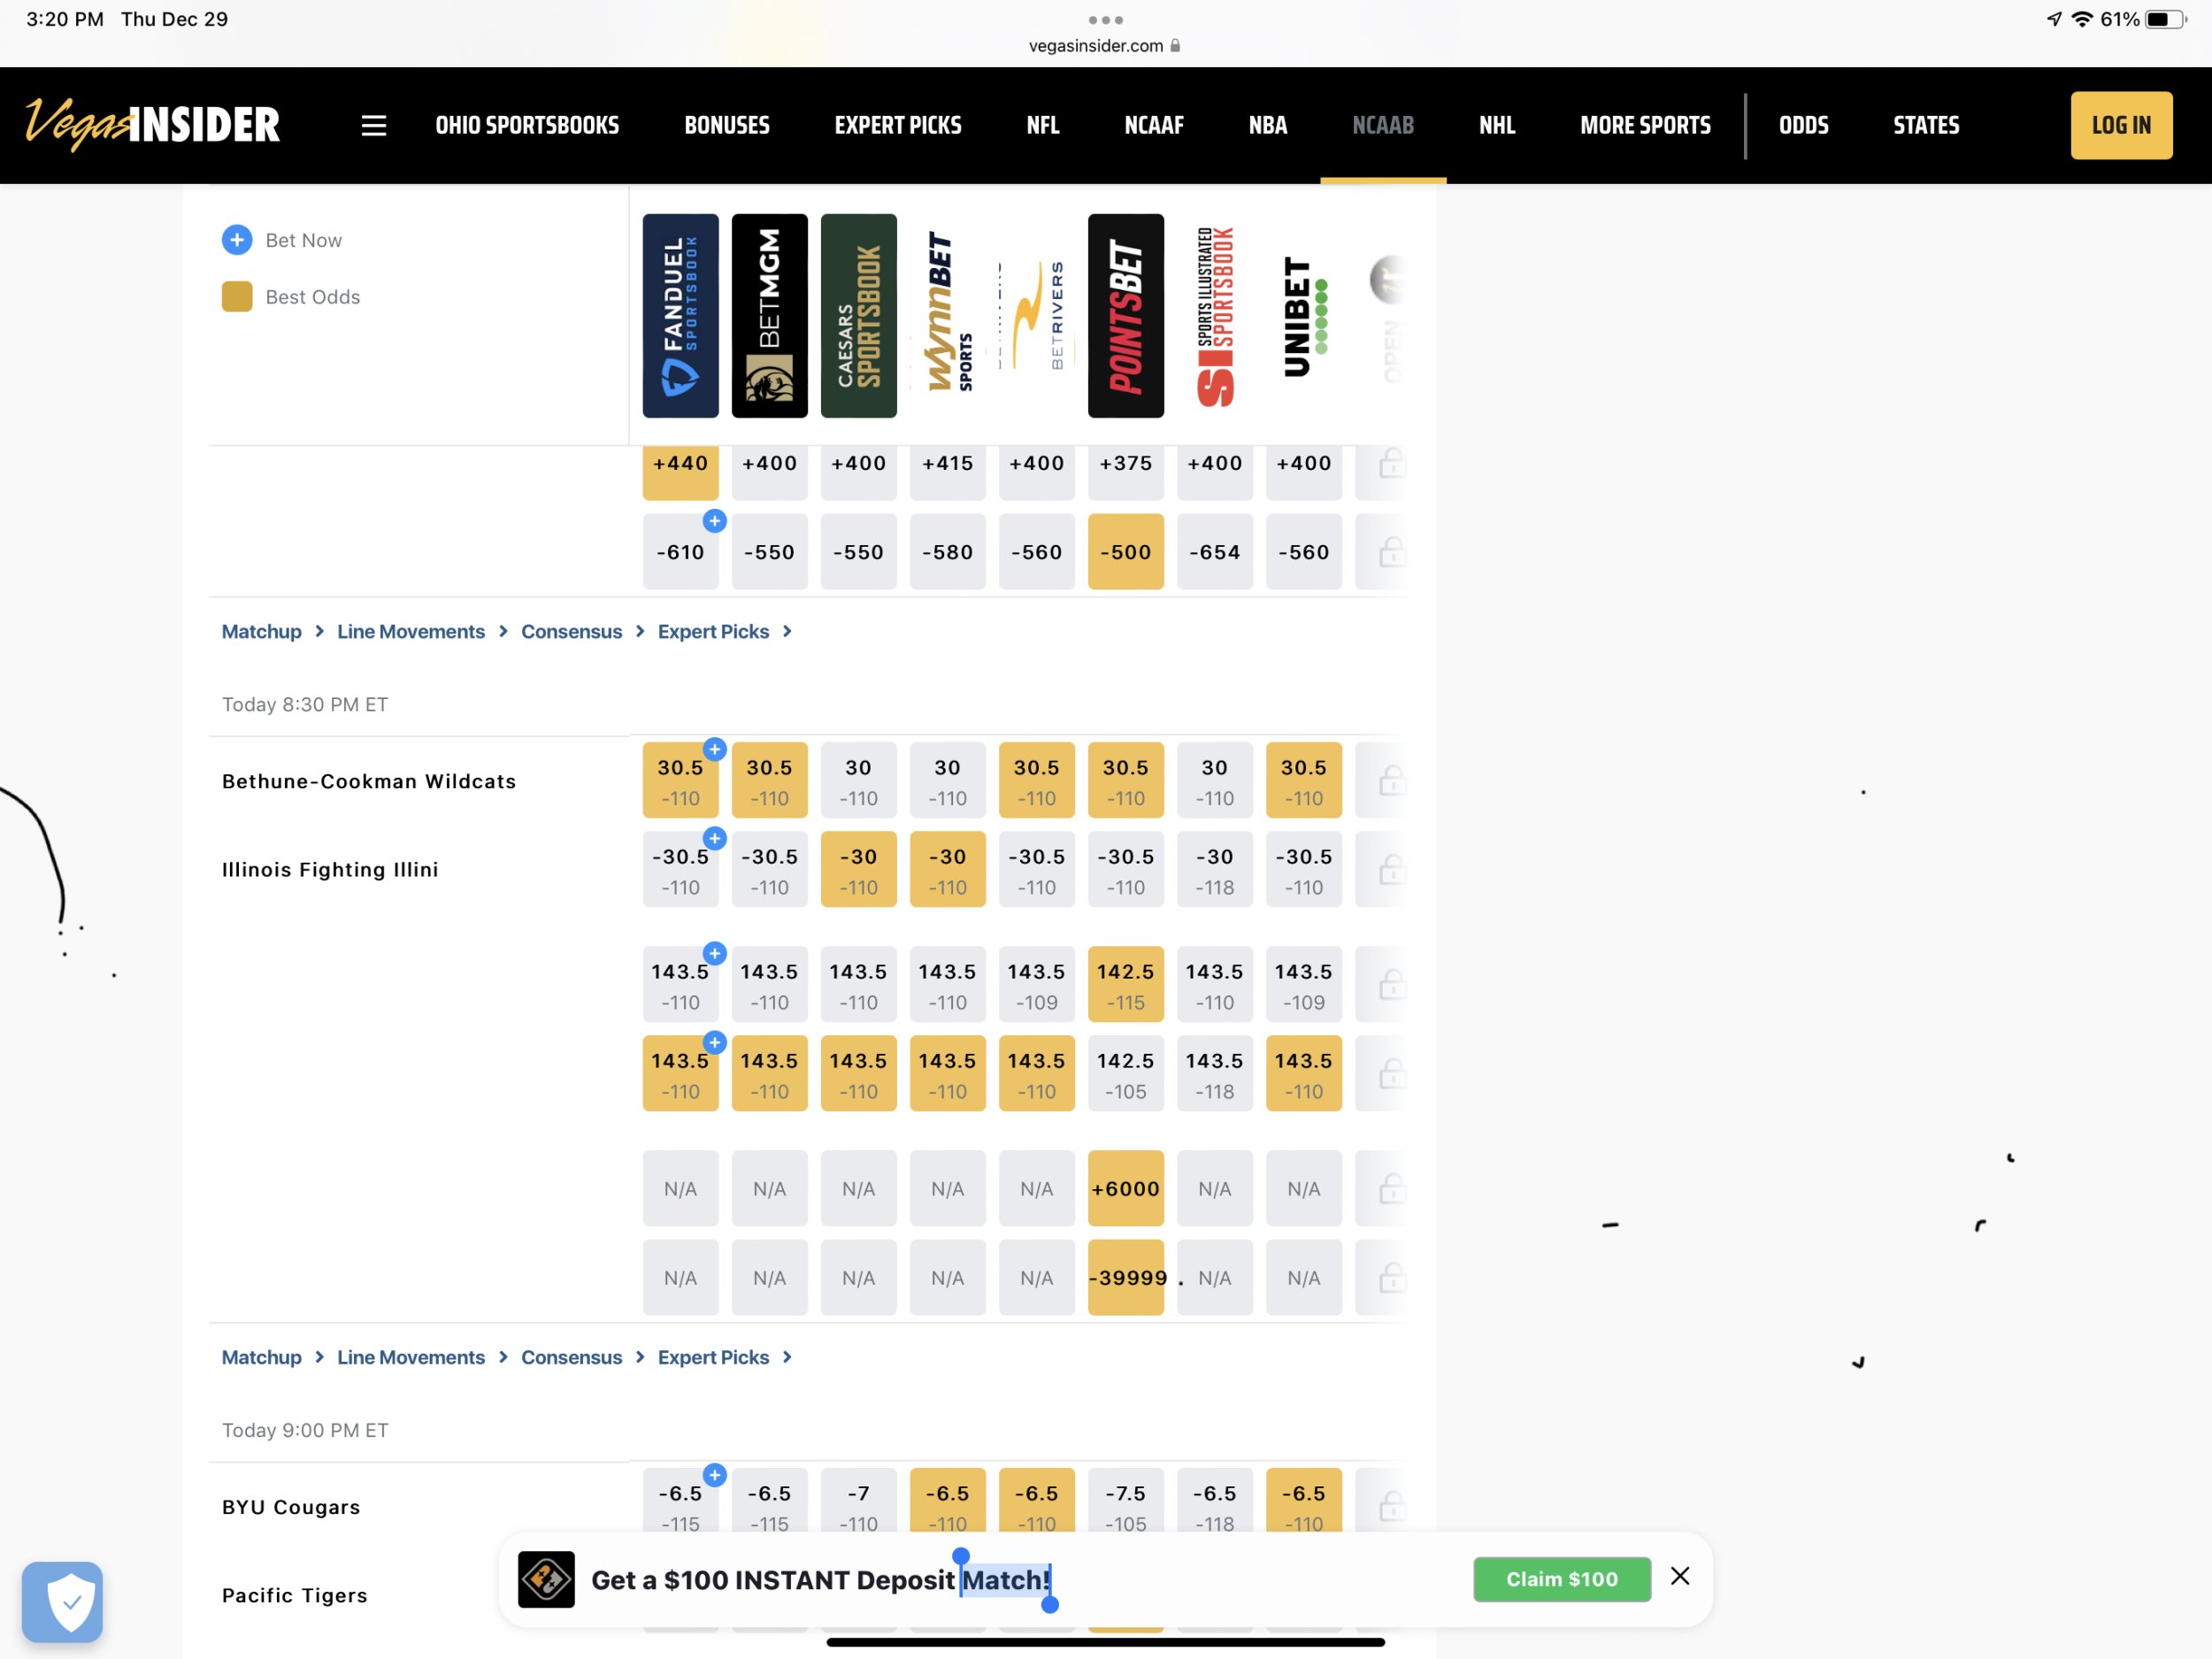The image size is (2212, 1659).
Task: Open the hamburger menu icon
Action: click(x=373, y=126)
